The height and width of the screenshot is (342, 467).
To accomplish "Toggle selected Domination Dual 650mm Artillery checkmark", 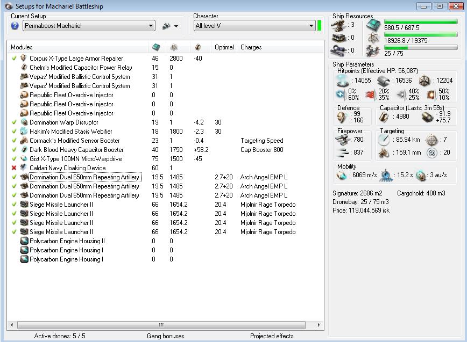I will point(13,177).
